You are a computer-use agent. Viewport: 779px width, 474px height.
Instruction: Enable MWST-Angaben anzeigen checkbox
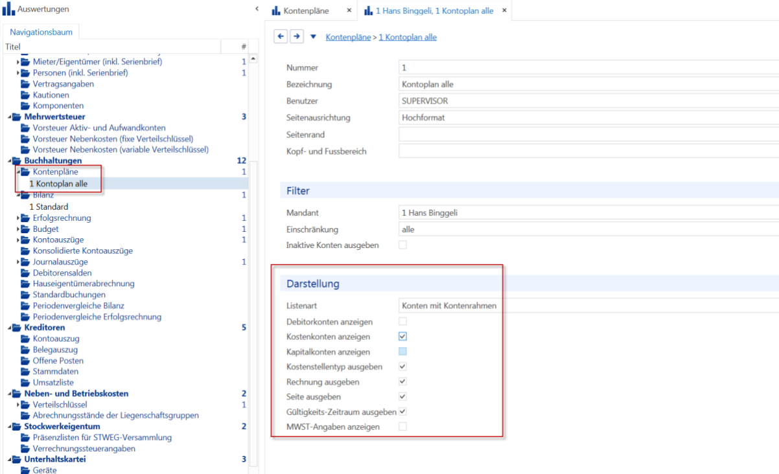point(402,427)
